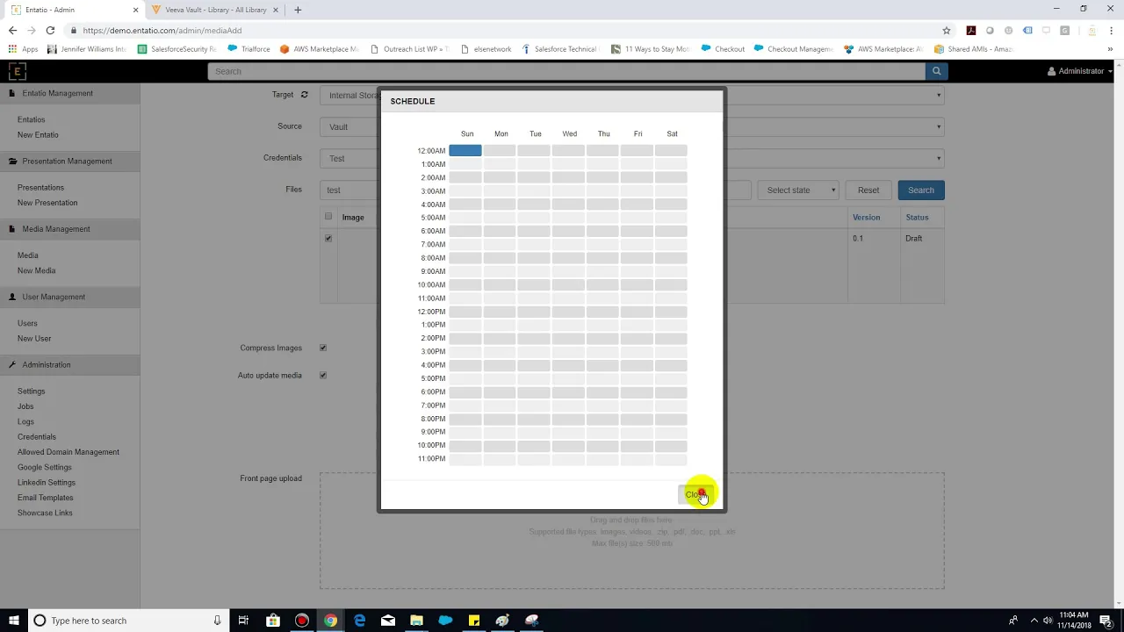1124x632 pixels.
Task: Open Task View on the taskbar
Action: [x=243, y=621]
